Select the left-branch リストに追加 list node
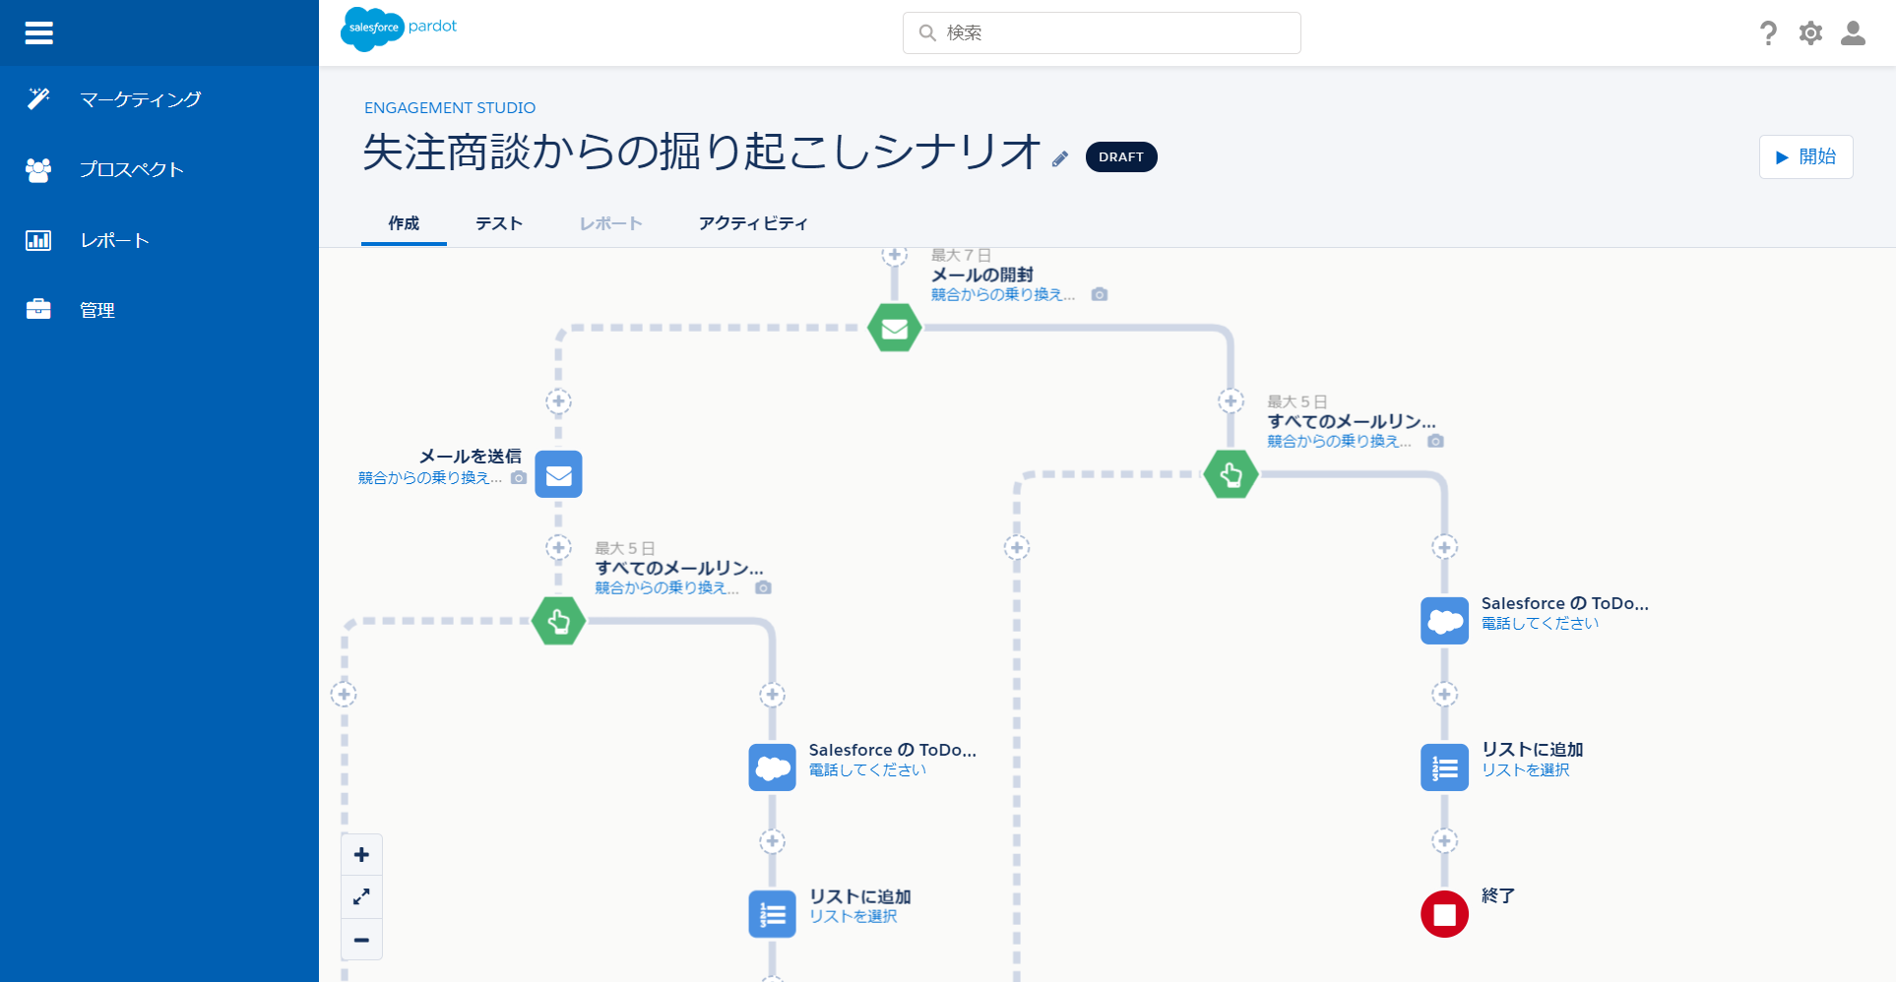Viewport: 1896px width, 982px height. (772, 914)
